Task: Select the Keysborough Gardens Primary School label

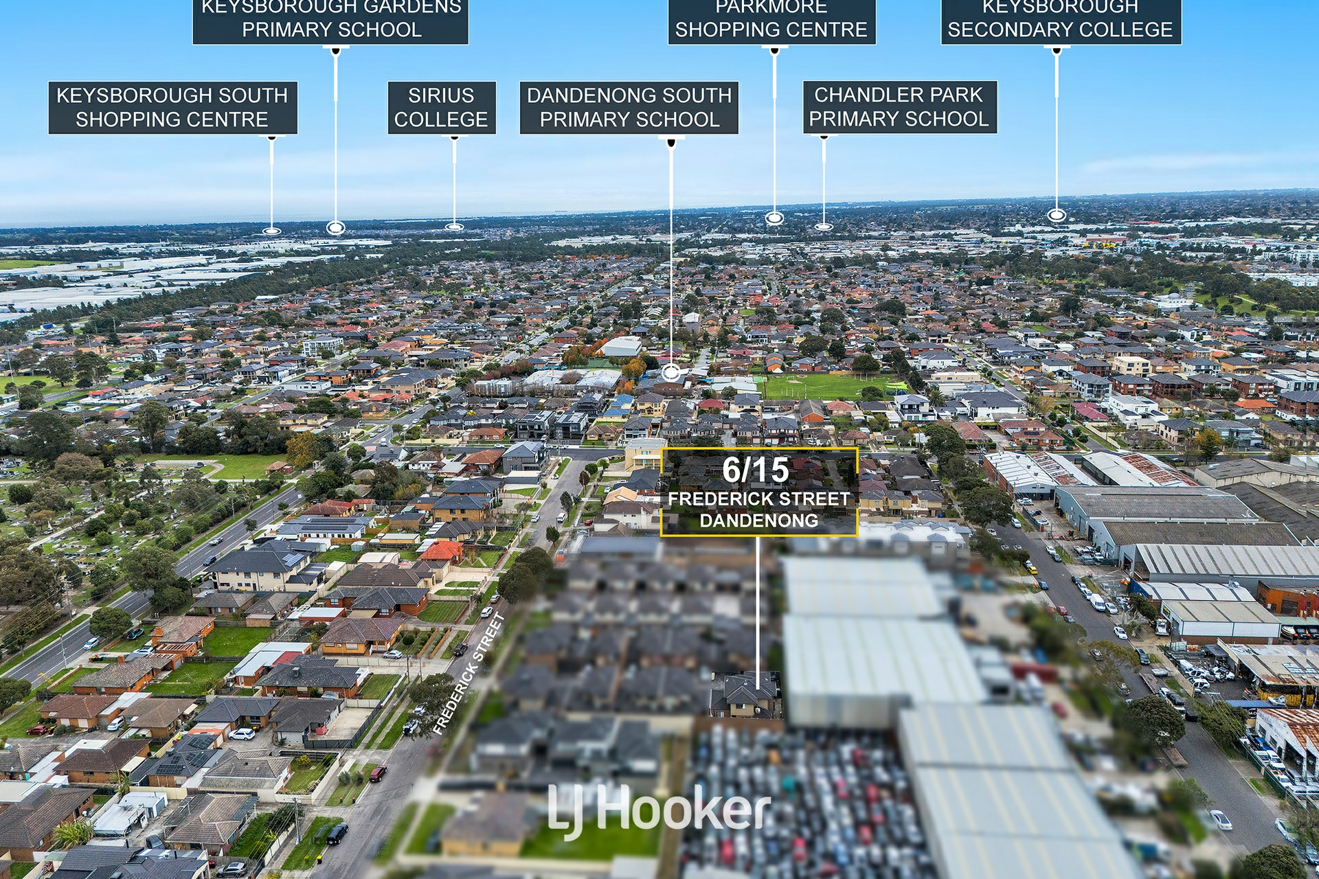Action: click(x=330, y=21)
